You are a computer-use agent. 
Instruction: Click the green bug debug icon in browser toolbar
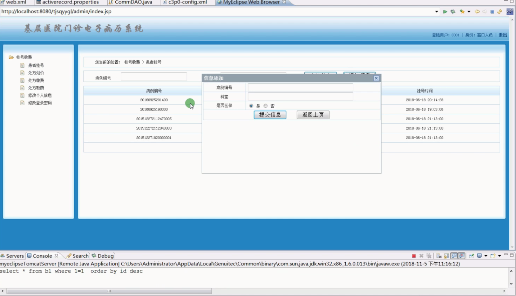click(x=453, y=12)
